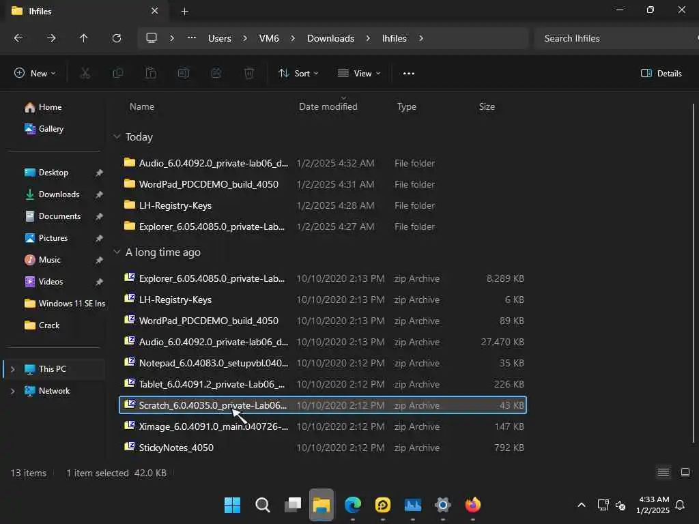Launch Microsoft Edge from taskbar
The height and width of the screenshot is (524, 699).
click(353, 505)
